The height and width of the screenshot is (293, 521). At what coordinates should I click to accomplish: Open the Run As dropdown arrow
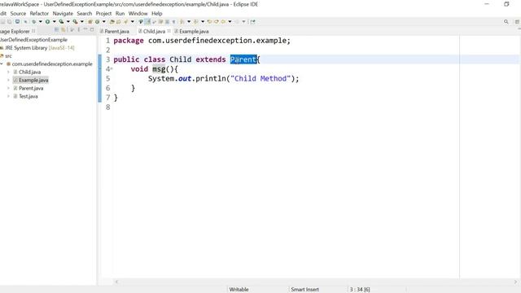coord(55,22)
